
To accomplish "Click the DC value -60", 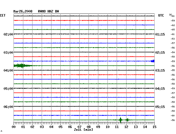I will click(173, 116).
